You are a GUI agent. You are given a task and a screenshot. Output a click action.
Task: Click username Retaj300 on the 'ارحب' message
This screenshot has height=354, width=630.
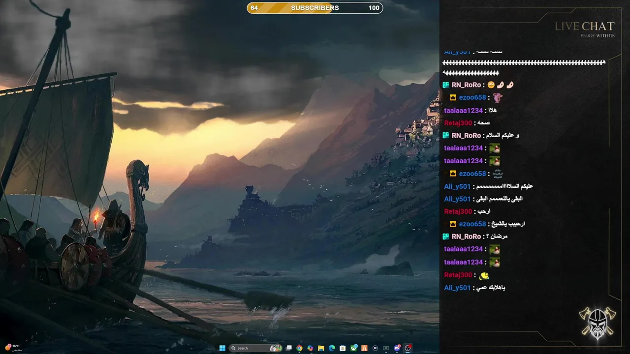[458, 211]
